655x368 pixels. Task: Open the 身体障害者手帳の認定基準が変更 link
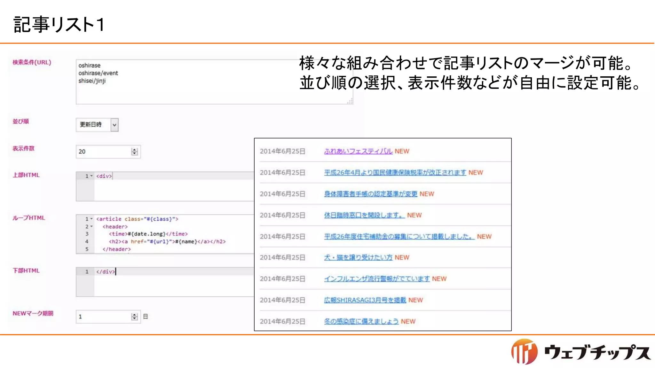point(371,194)
